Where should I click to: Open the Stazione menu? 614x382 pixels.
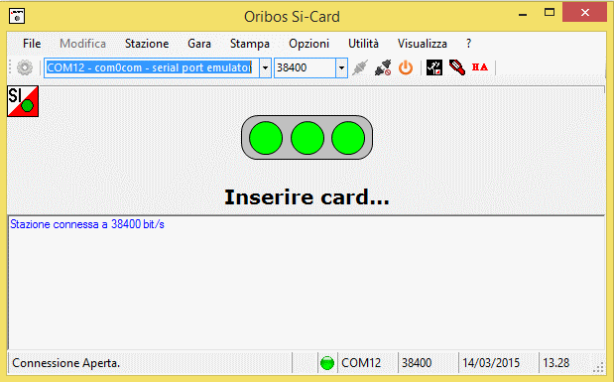tap(147, 44)
